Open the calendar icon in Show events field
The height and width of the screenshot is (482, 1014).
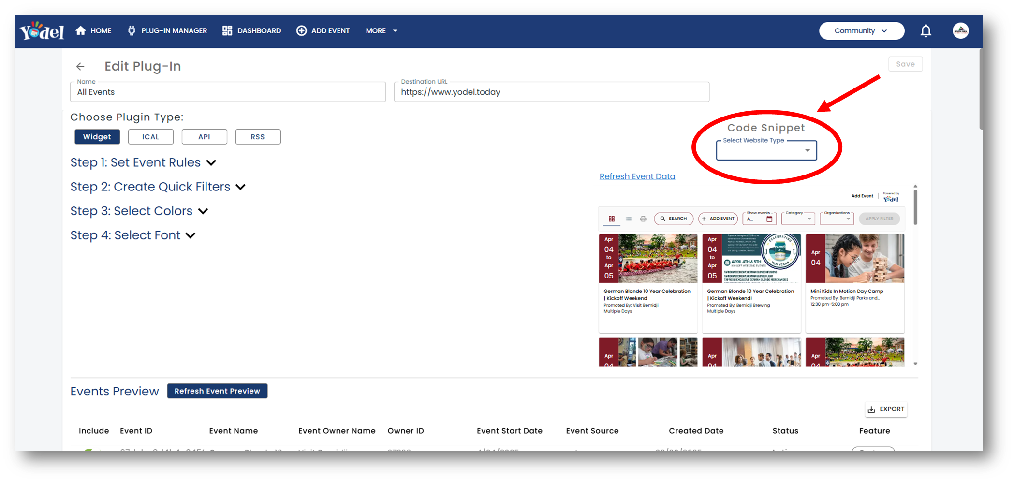(770, 219)
